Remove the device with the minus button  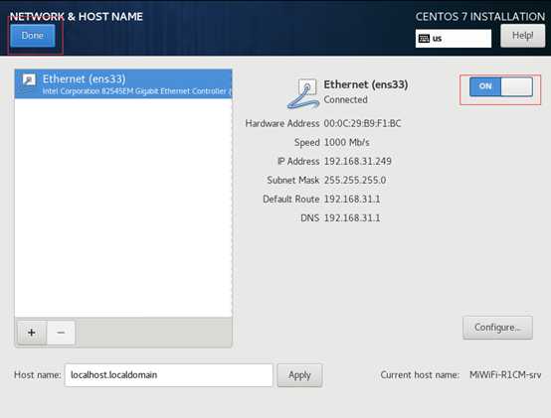[61, 333]
